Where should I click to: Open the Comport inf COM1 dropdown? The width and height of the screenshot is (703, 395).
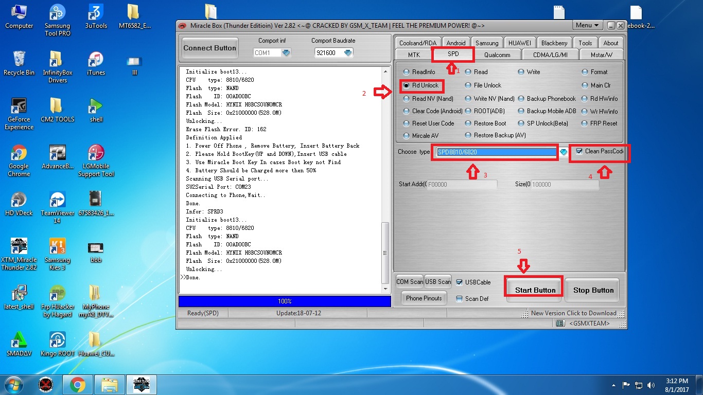tap(286, 52)
